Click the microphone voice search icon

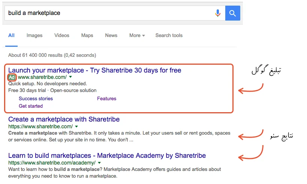click(218, 13)
